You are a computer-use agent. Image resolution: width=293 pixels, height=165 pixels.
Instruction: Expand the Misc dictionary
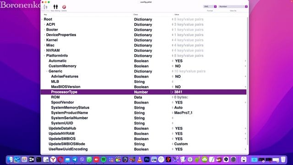(x=44, y=45)
